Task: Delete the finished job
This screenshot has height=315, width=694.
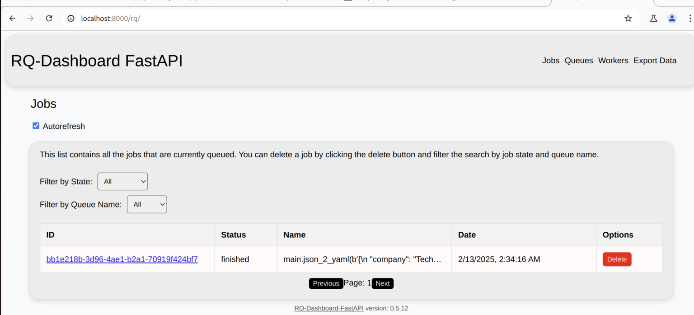Action: point(617,259)
